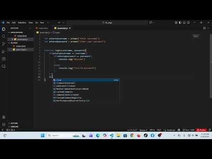The height and width of the screenshot is (159, 212).
Task: Open the Copilot dropdown arrow in title bar
Action: [x=153, y=23]
